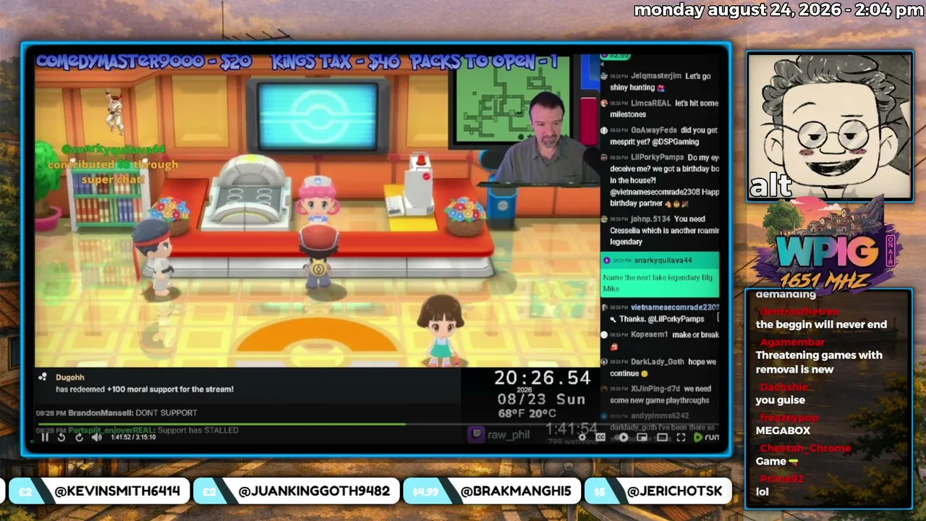Image resolution: width=926 pixels, height=521 pixels.
Task: Click the Cheetah_Chrome username
Action: point(805,449)
